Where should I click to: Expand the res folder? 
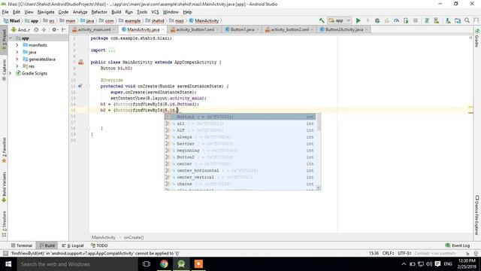point(17,66)
